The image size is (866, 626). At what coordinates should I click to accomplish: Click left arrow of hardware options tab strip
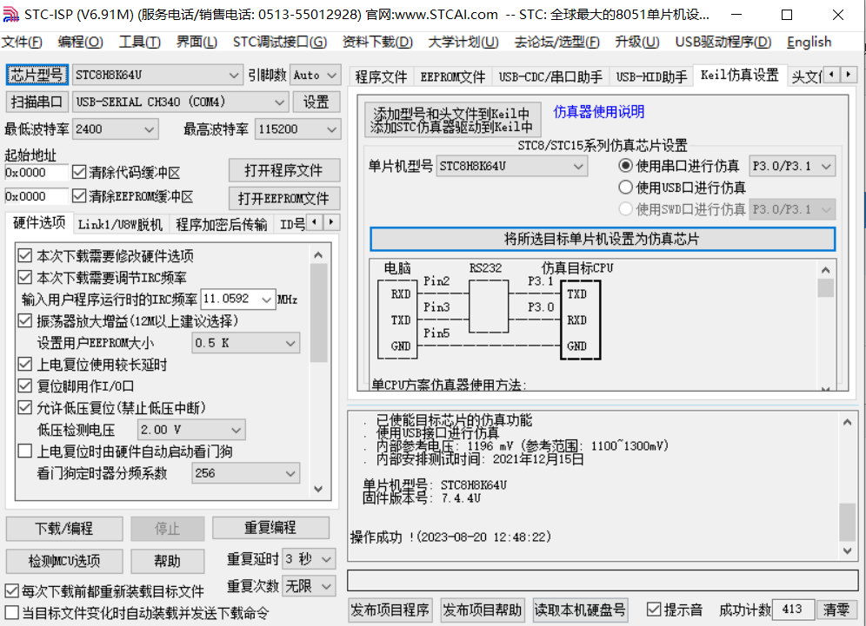[315, 222]
